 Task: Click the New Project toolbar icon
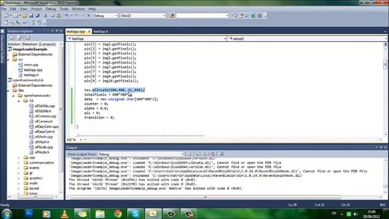point(6,16)
